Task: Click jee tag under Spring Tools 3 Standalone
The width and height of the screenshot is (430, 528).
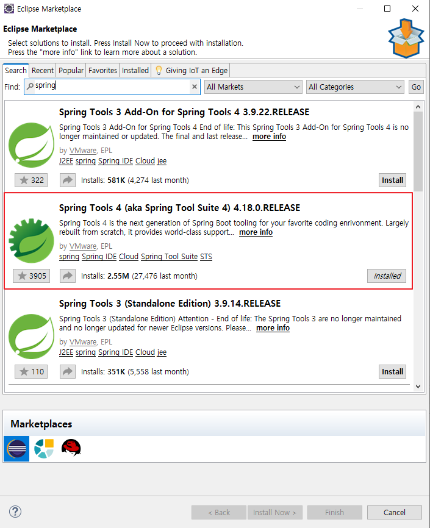Action: pyautogui.click(x=162, y=352)
